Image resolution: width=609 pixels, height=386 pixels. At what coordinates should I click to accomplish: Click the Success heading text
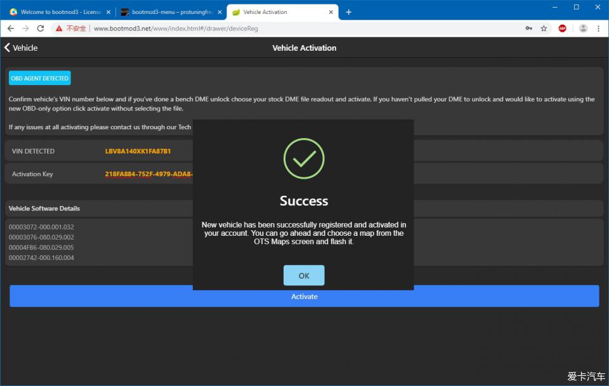click(x=304, y=200)
